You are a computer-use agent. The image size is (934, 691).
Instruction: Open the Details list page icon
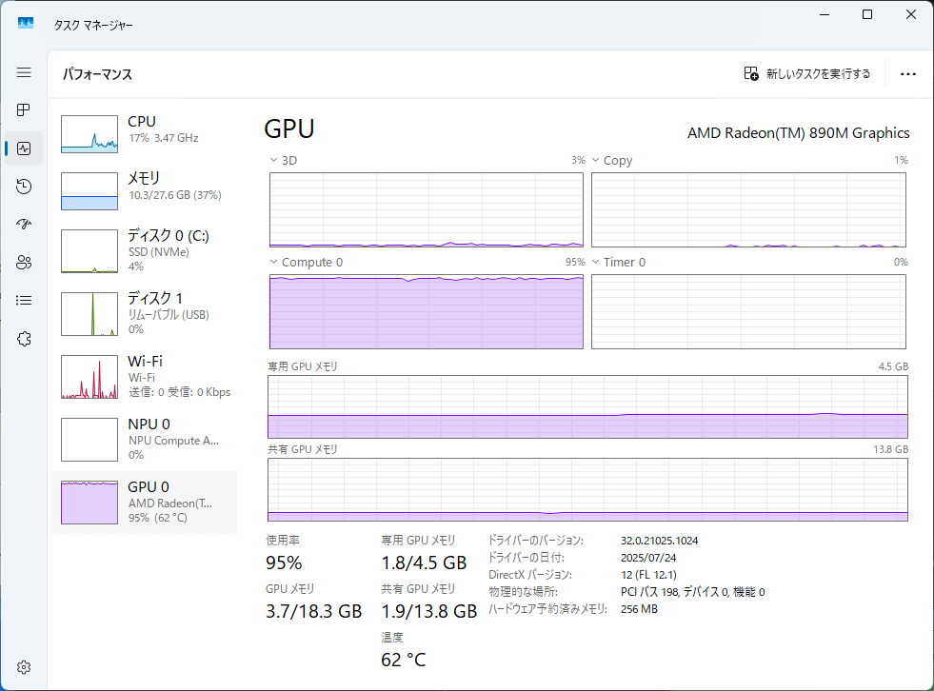(x=24, y=300)
